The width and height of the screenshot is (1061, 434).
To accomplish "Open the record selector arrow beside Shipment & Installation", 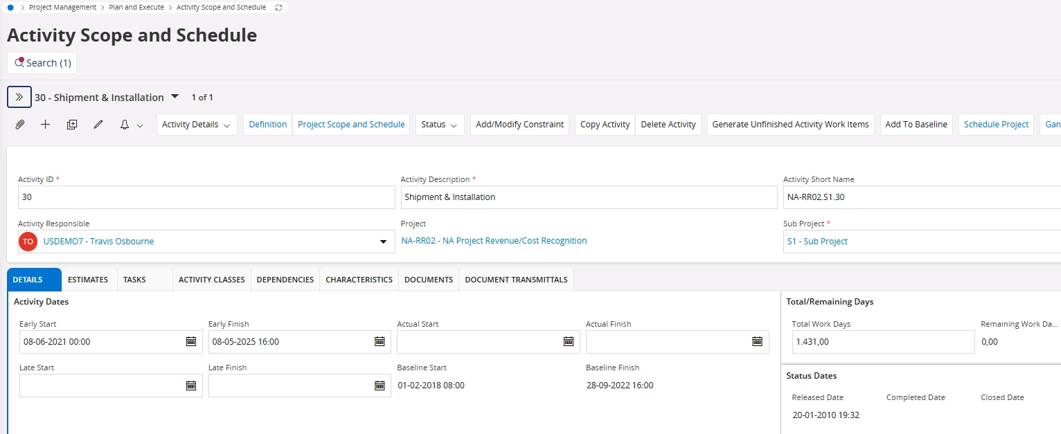I will pyautogui.click(x=175, y=96).
